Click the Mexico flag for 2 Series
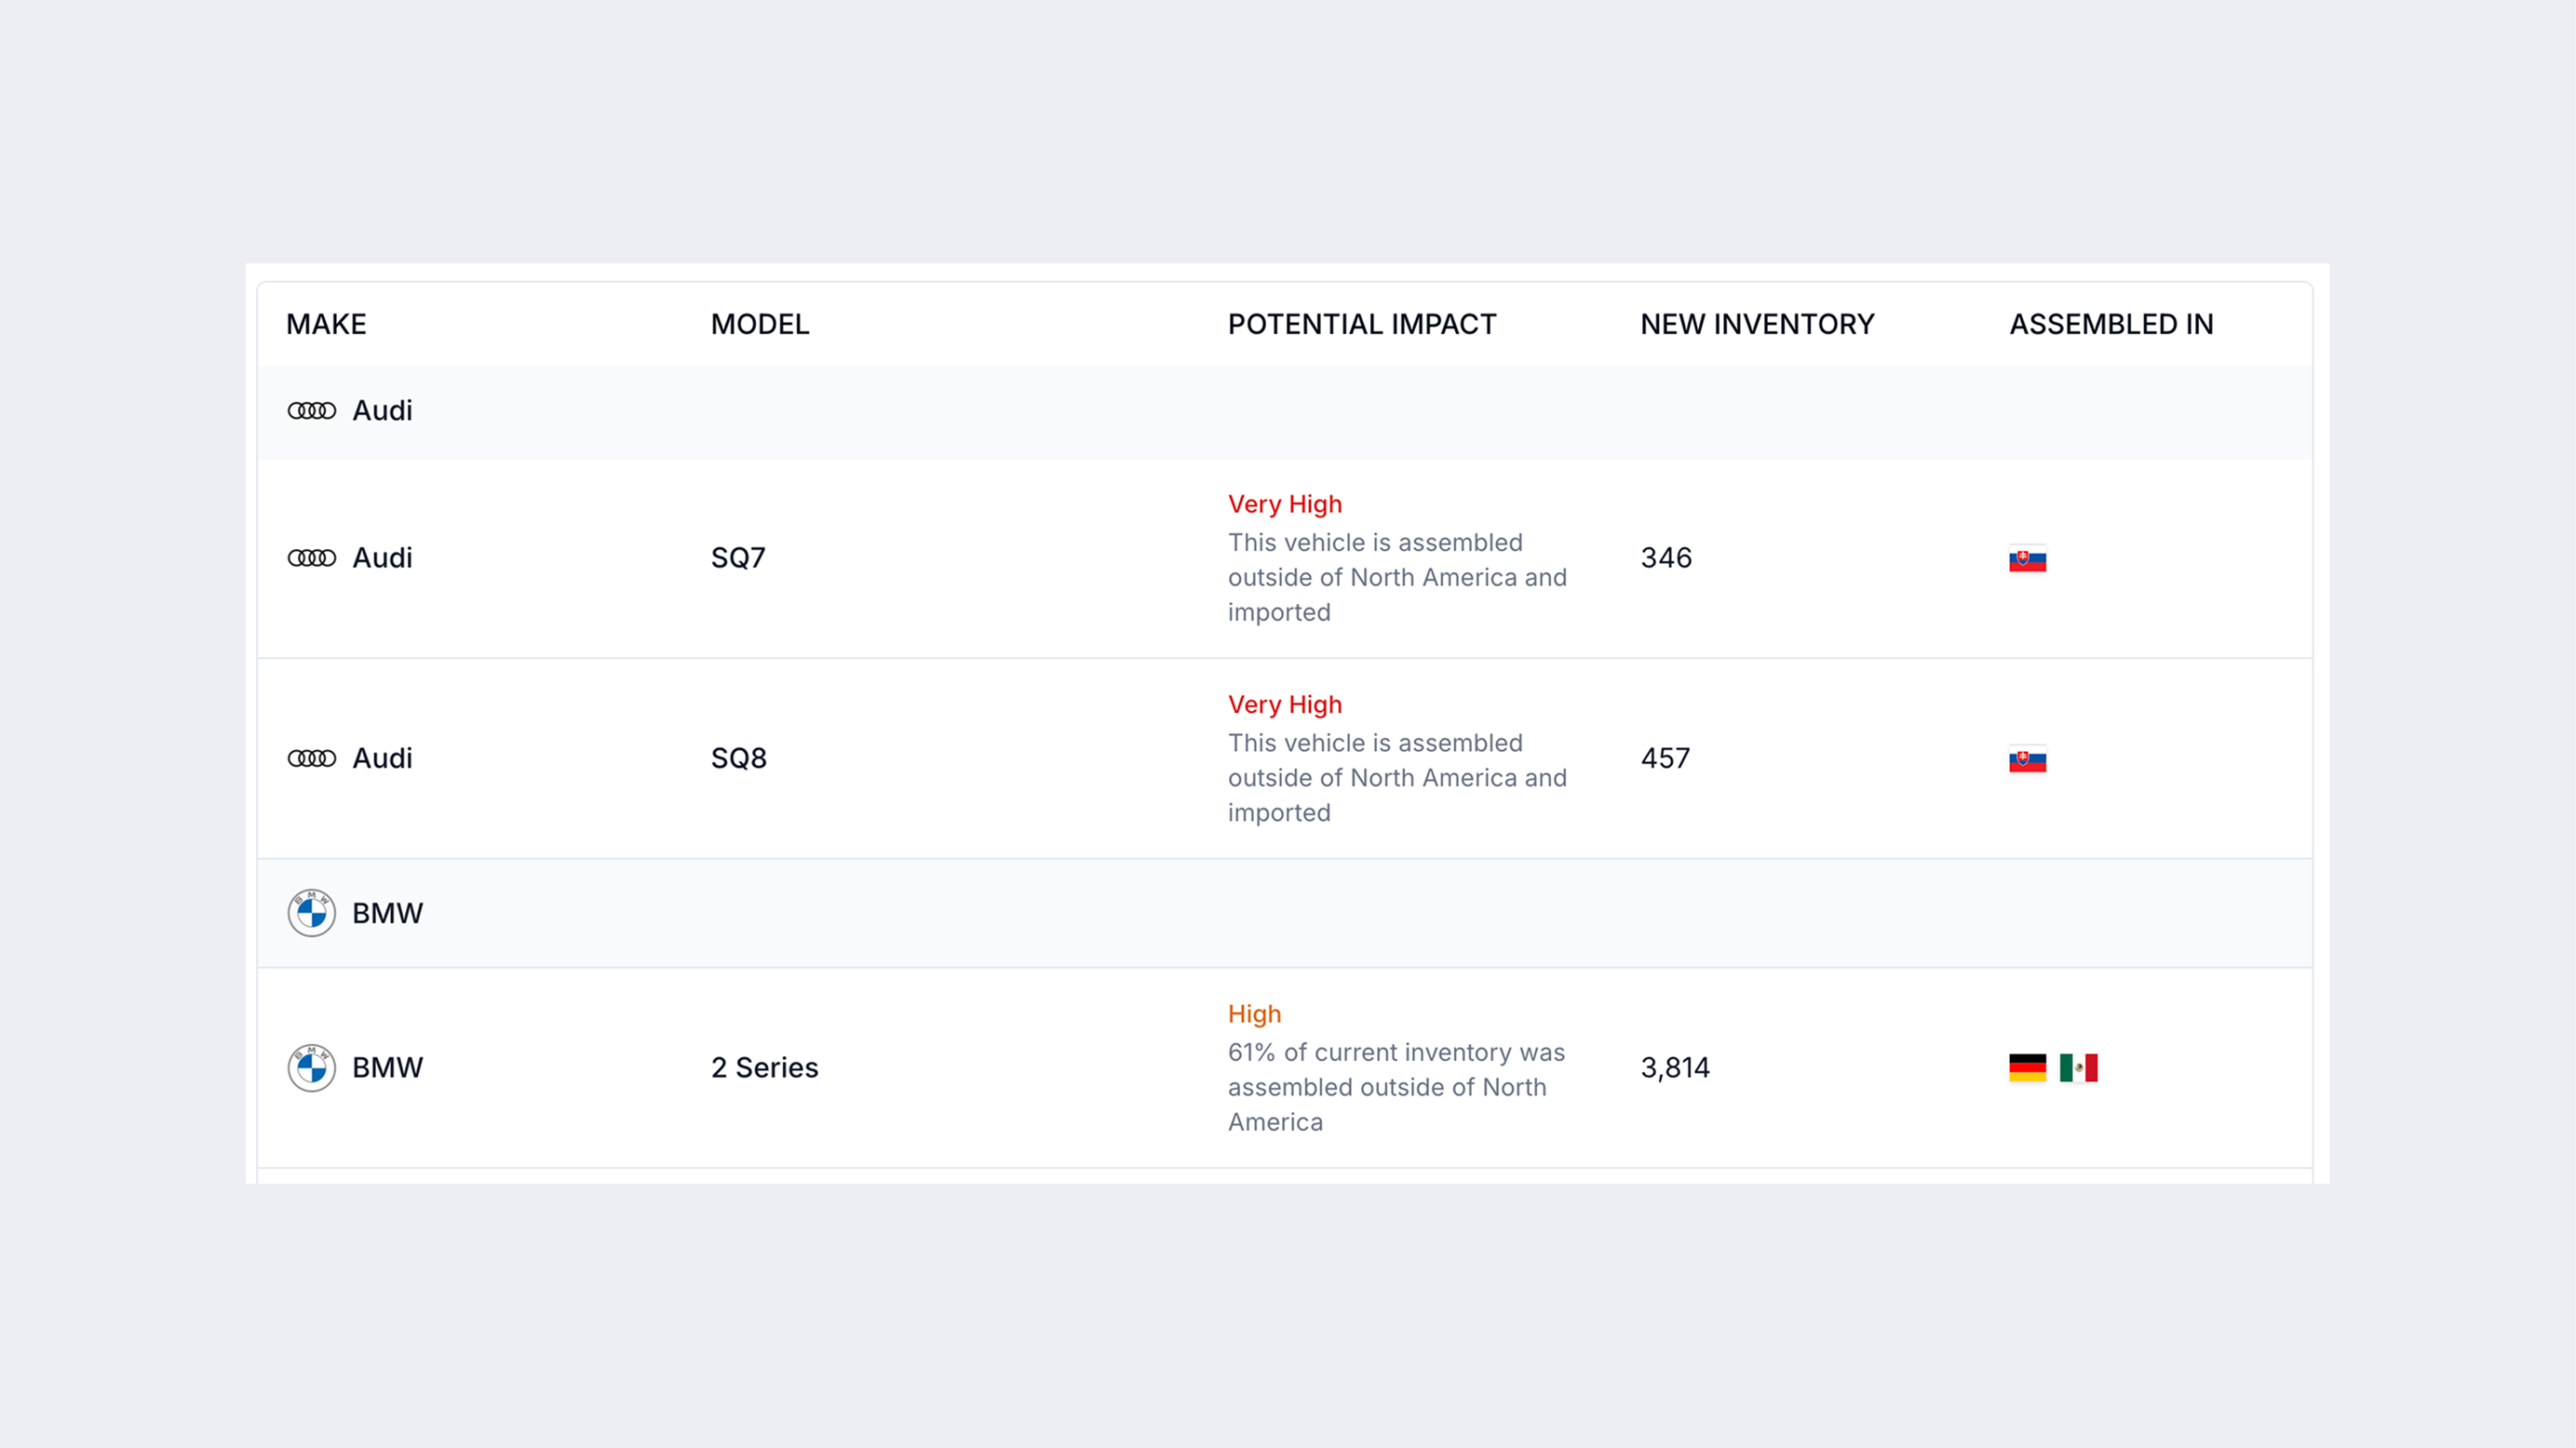Image resolution: width=2576 pixels, height=1448 pixels. 2078,1068
